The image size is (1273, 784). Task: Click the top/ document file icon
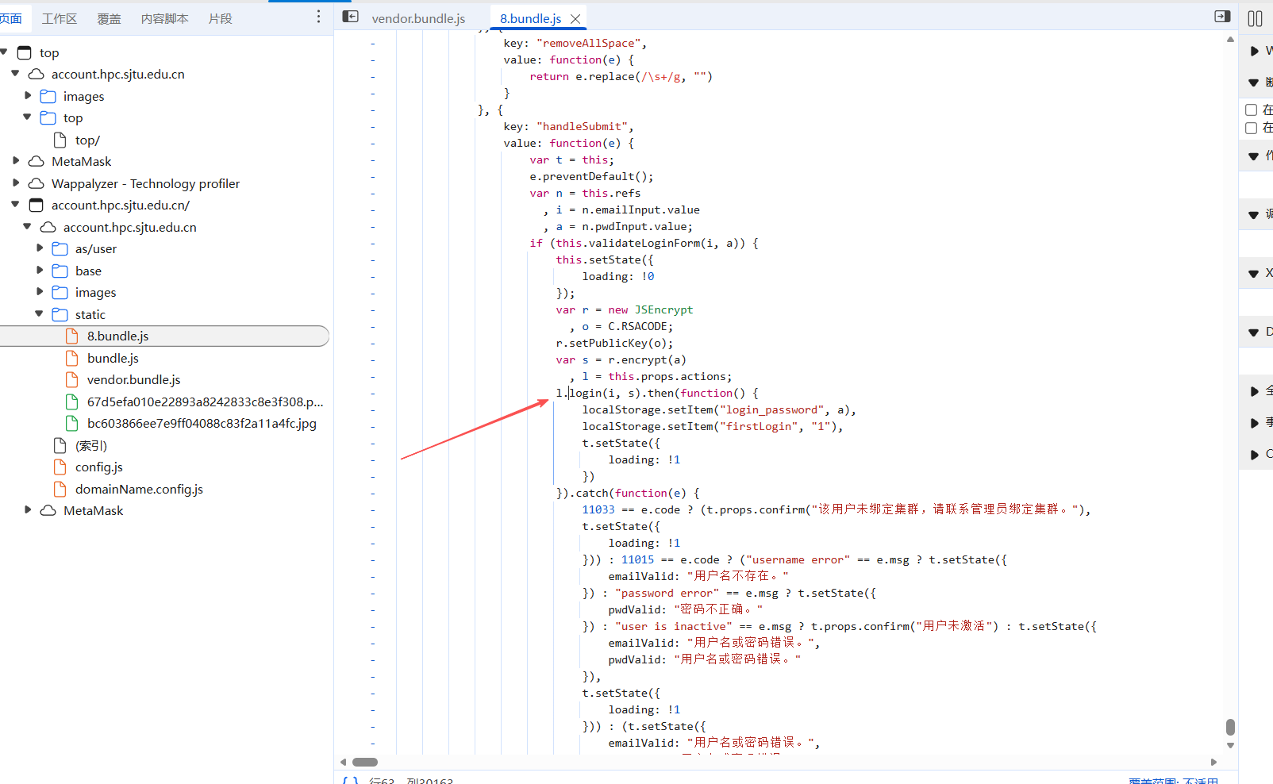60,140
